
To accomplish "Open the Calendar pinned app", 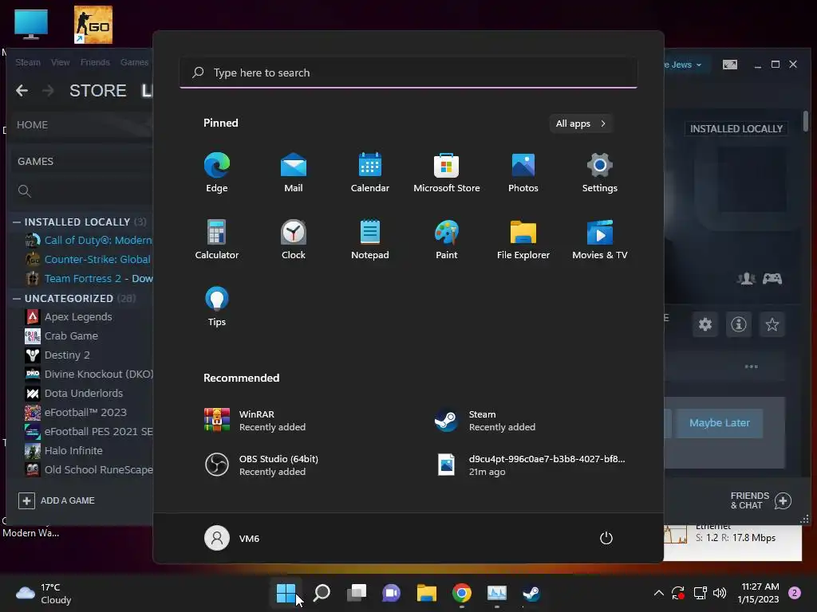I will (370, 173).
